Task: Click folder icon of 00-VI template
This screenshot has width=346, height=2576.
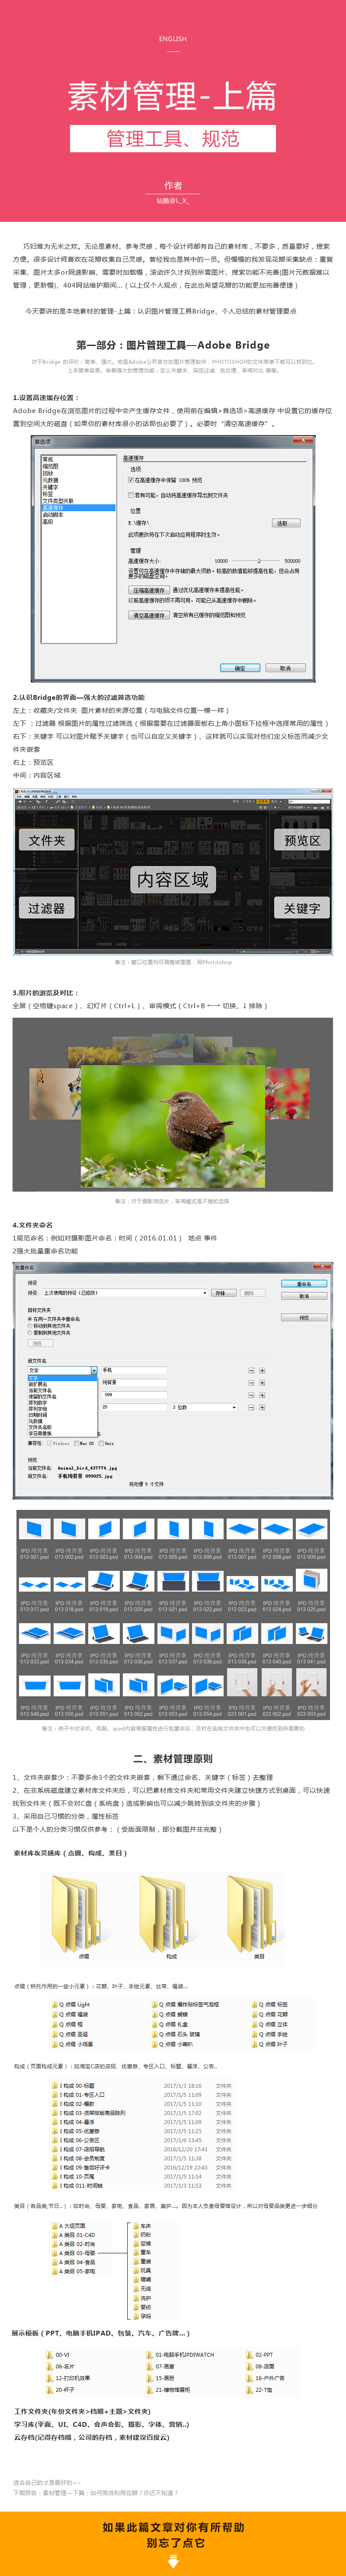Action: 50,2354
